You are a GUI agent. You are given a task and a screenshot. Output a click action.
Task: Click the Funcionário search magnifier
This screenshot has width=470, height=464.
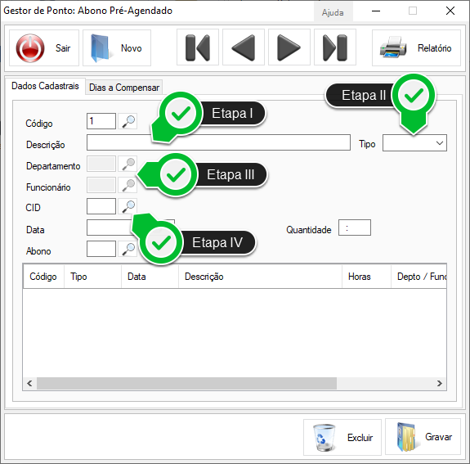click(x=128, y=185)
